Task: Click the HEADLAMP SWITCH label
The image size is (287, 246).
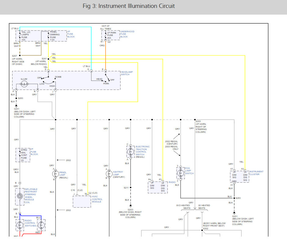Action: pos(127,73)
